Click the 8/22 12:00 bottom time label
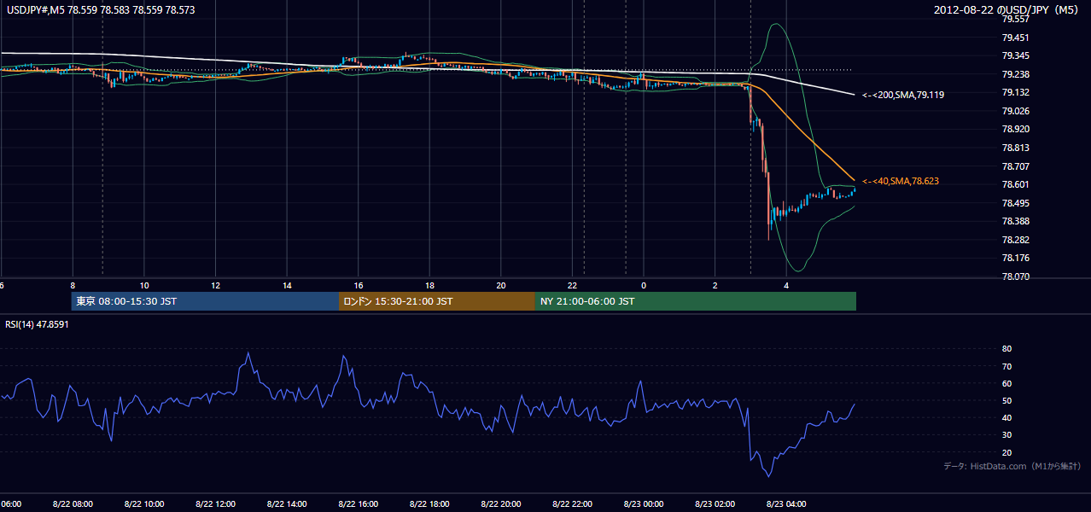The height and width of the screenshot is (512, 1091). [215, 503]
